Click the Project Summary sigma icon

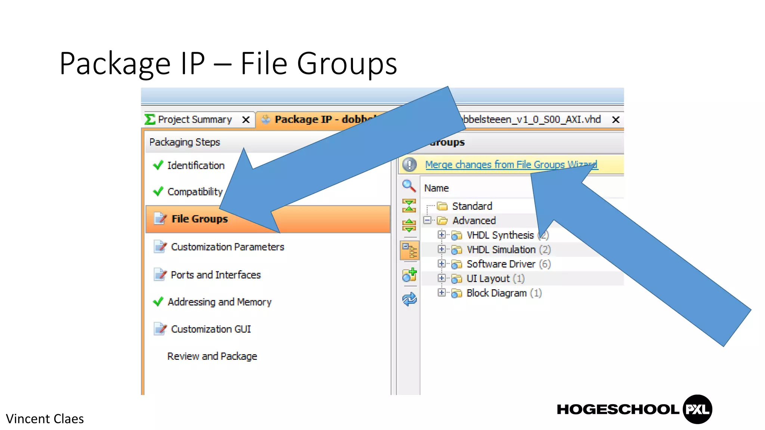pos(150,119)
